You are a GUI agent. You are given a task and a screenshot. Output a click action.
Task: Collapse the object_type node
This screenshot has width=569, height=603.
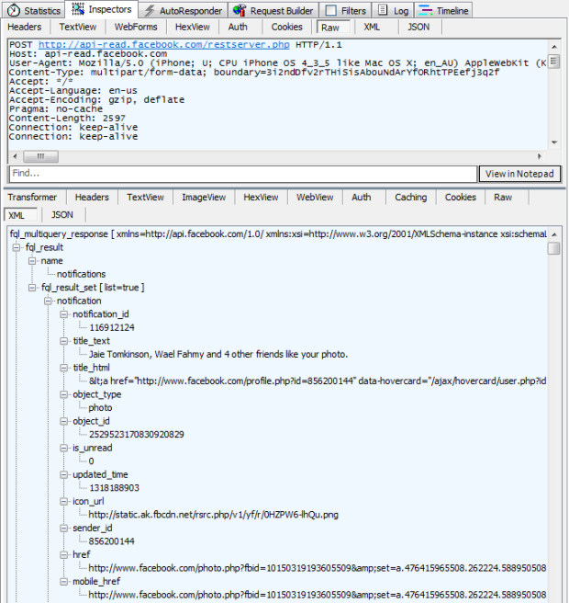click(x=63, y=394)
